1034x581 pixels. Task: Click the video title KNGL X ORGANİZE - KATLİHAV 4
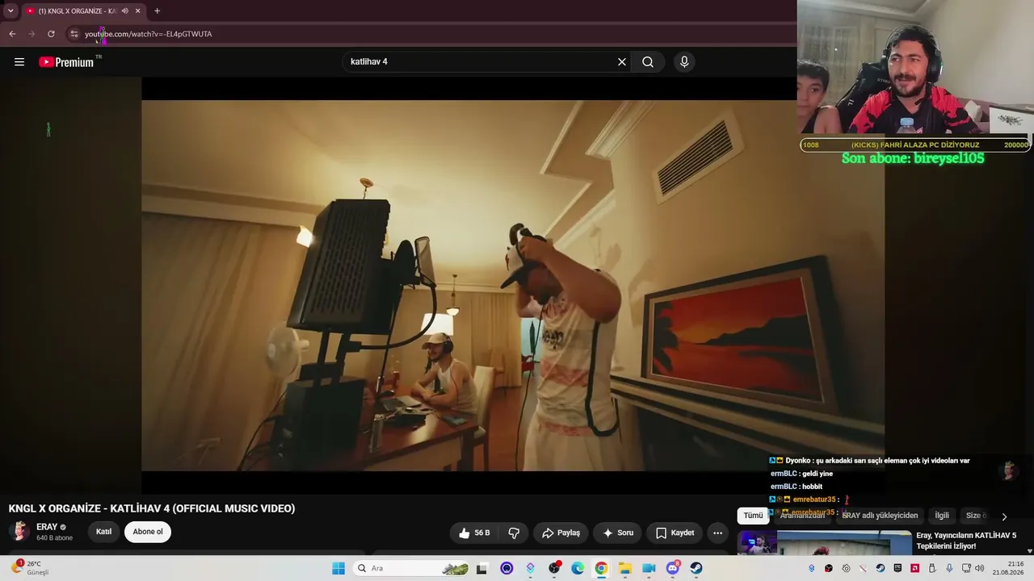click(152, 508)
